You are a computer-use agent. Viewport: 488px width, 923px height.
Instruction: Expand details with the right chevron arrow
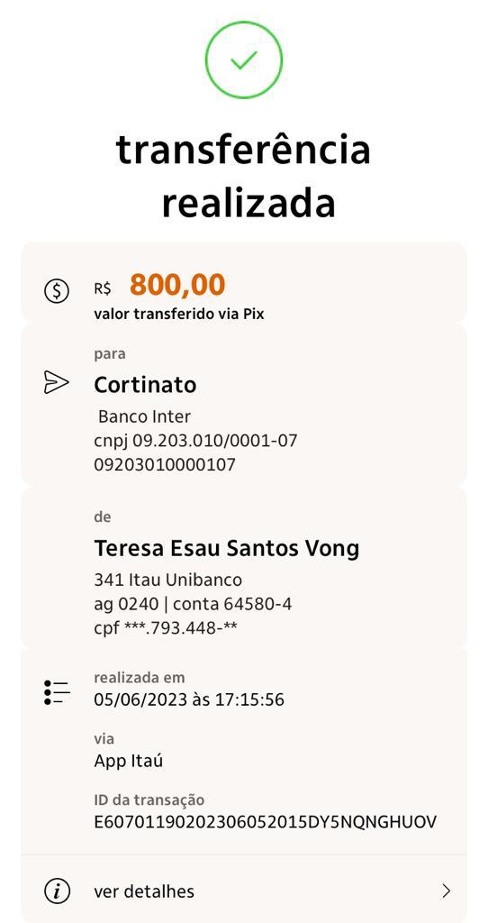(x=447, y=891)
